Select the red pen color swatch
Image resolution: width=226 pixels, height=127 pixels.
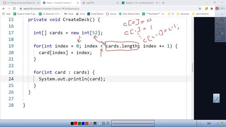[x=76, y=123]
